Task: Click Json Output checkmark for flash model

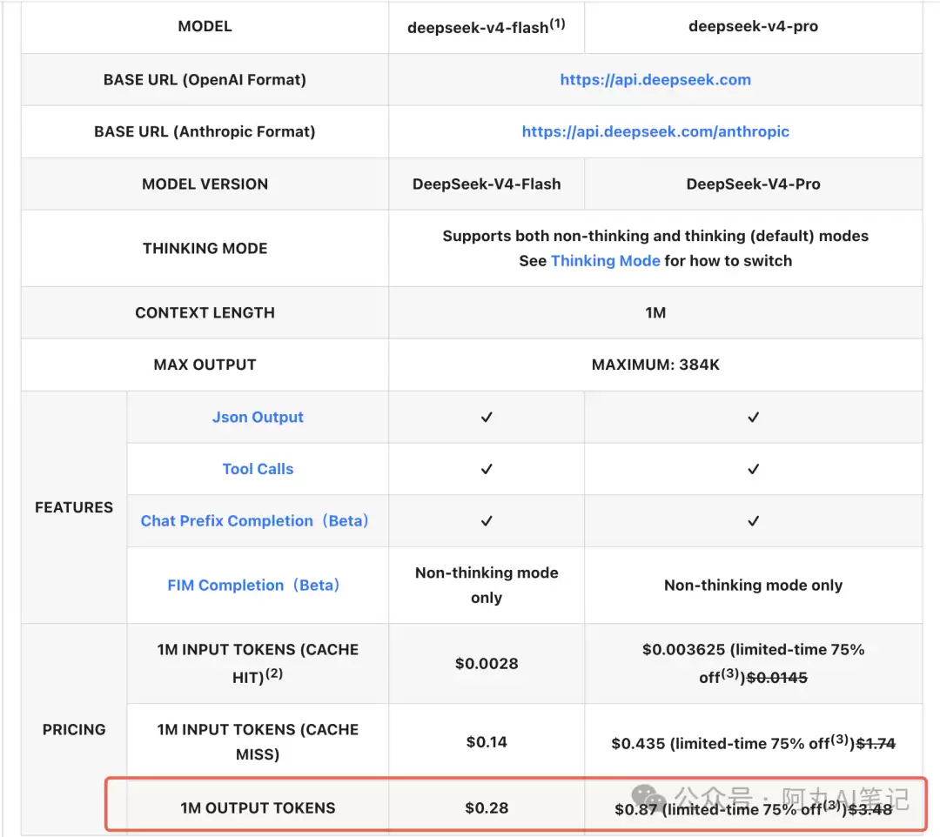Action: pos(487,417)
